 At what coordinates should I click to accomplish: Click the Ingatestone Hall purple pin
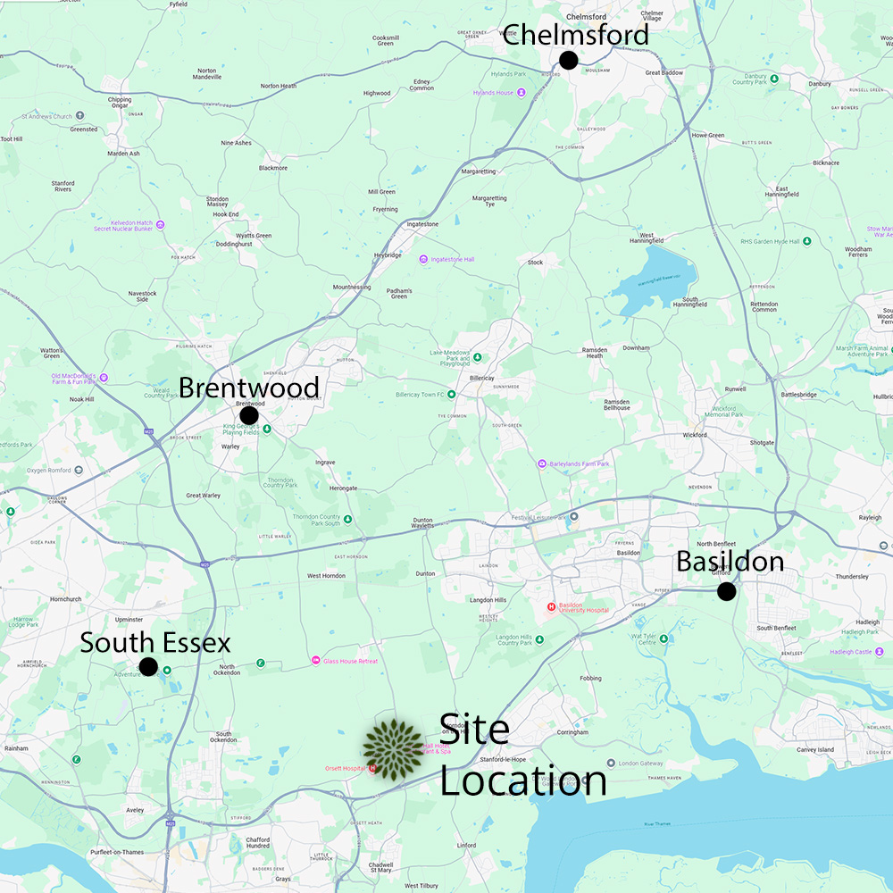point(423,259)
